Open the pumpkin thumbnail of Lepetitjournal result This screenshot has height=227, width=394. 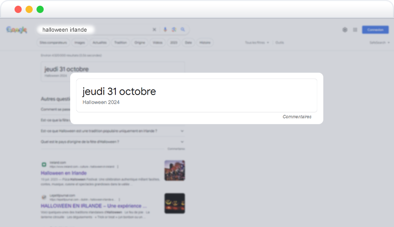[175, 204]
